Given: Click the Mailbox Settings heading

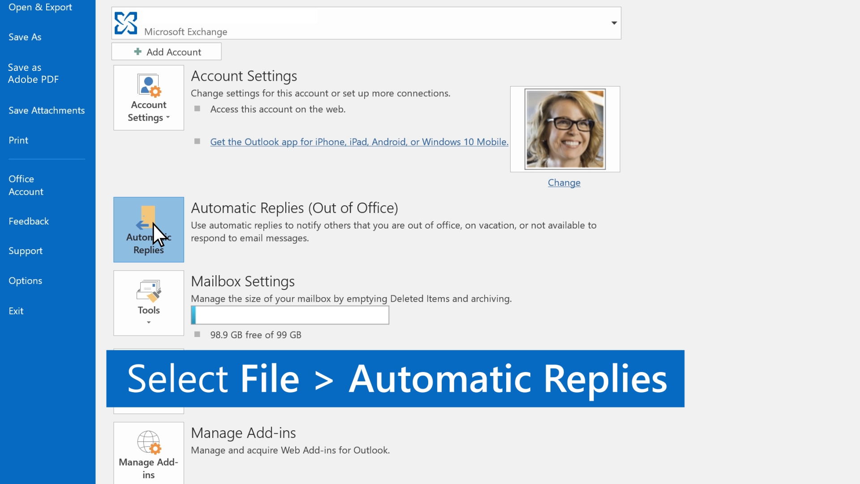Looking at the screenshot, I should pyautogui.click(x=243, y=281).
